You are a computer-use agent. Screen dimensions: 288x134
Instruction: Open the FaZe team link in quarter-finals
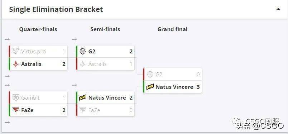[27, 110]
